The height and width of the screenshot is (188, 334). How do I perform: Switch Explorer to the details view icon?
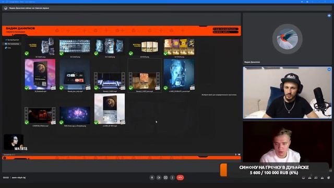click(x=236, y=155)
